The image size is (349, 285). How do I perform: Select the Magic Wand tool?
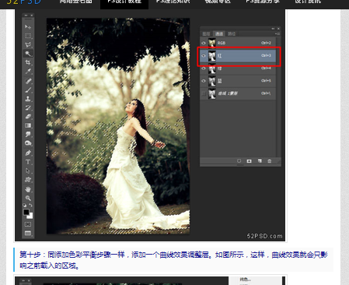[x=28, y=54]
